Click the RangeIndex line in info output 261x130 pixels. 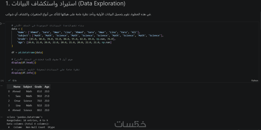pos(27,120)
